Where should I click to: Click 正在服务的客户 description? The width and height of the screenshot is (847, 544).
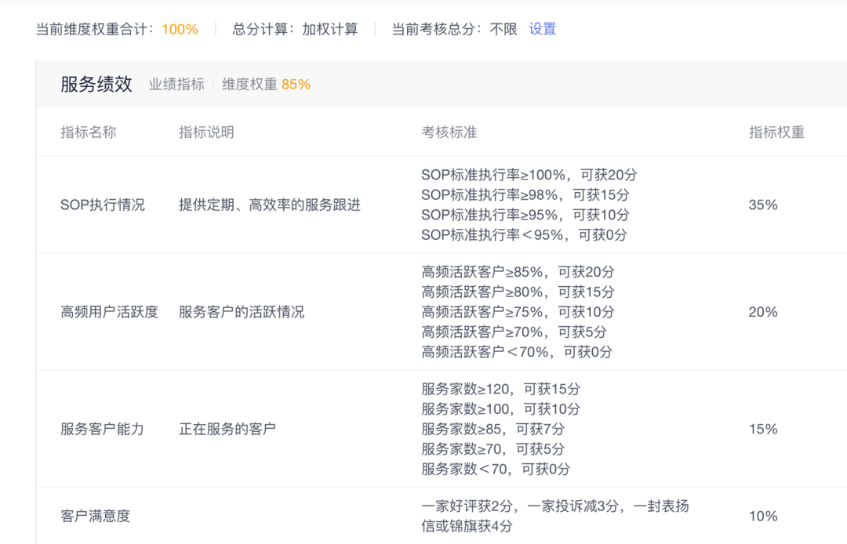227,429
